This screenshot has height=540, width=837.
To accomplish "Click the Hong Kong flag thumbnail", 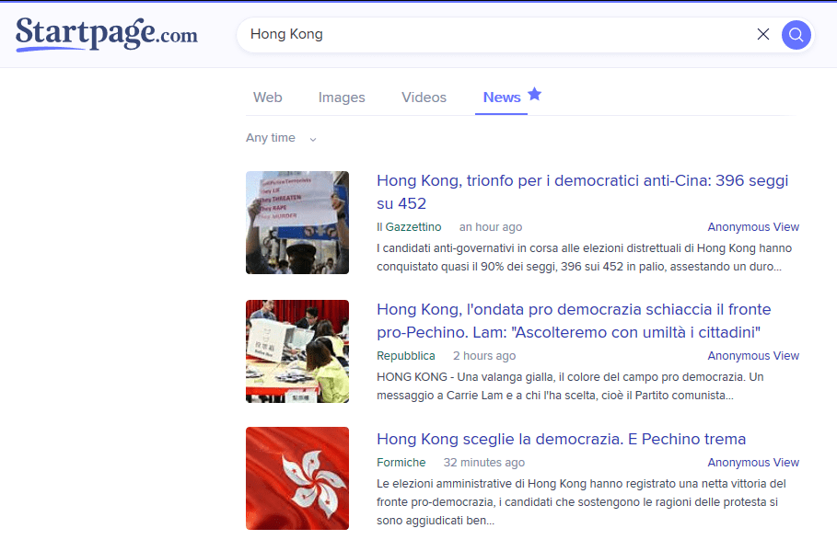I will click(297, 478).
